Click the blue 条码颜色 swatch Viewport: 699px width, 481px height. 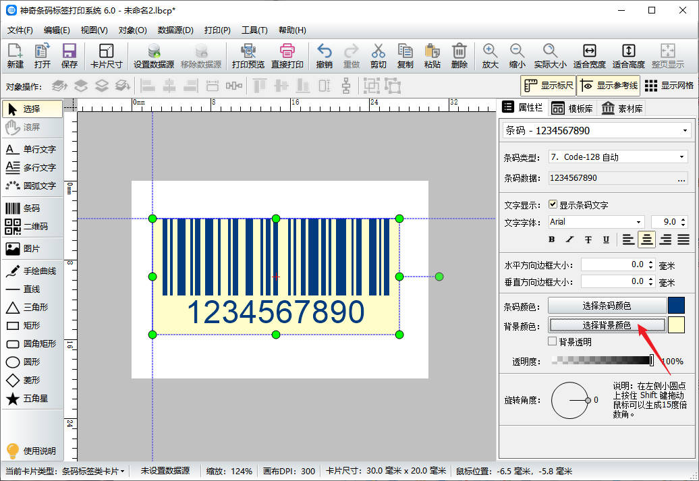point(676,306)
